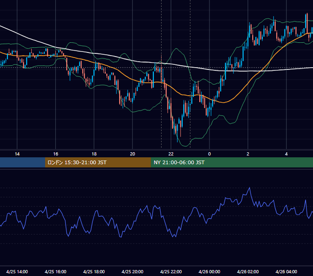Click the oscillator peak near 4/26 02:00
The width and height of the screenshot is (313, 276).
[x=249, y=188]
